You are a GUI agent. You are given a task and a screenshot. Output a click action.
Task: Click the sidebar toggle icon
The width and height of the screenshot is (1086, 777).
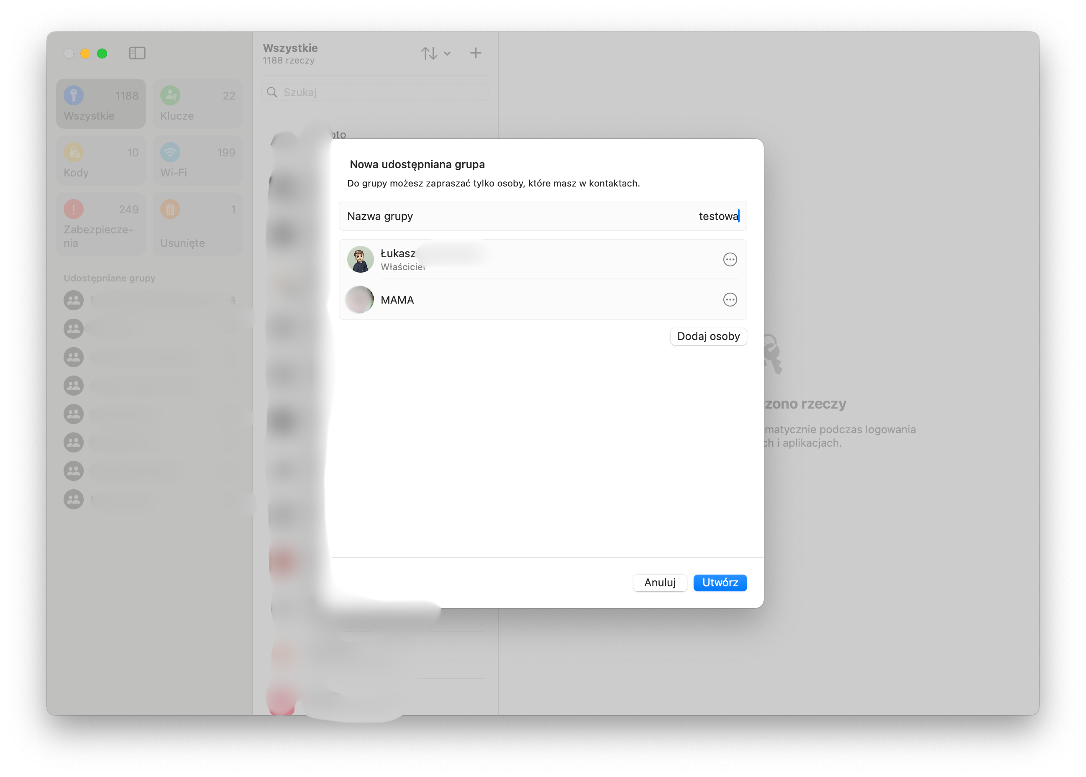click(x=137, y=53)
